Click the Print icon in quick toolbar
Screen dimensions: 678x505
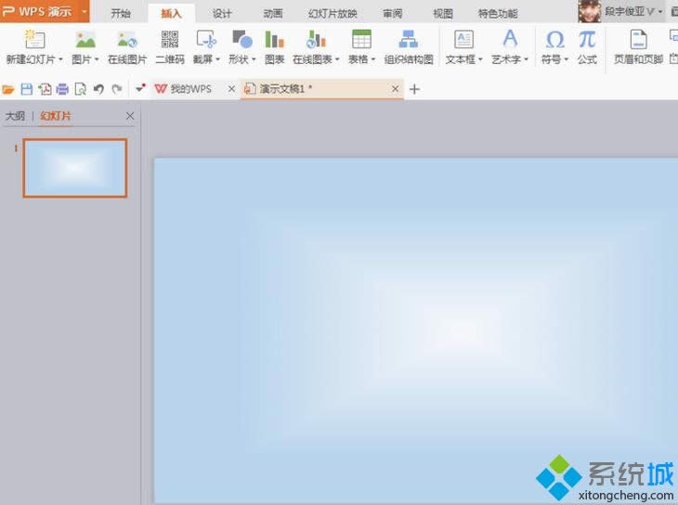coord(63,89)
